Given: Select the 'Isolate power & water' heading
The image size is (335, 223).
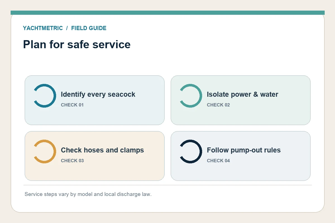Looking at the screenshot, I should point(243,94).
